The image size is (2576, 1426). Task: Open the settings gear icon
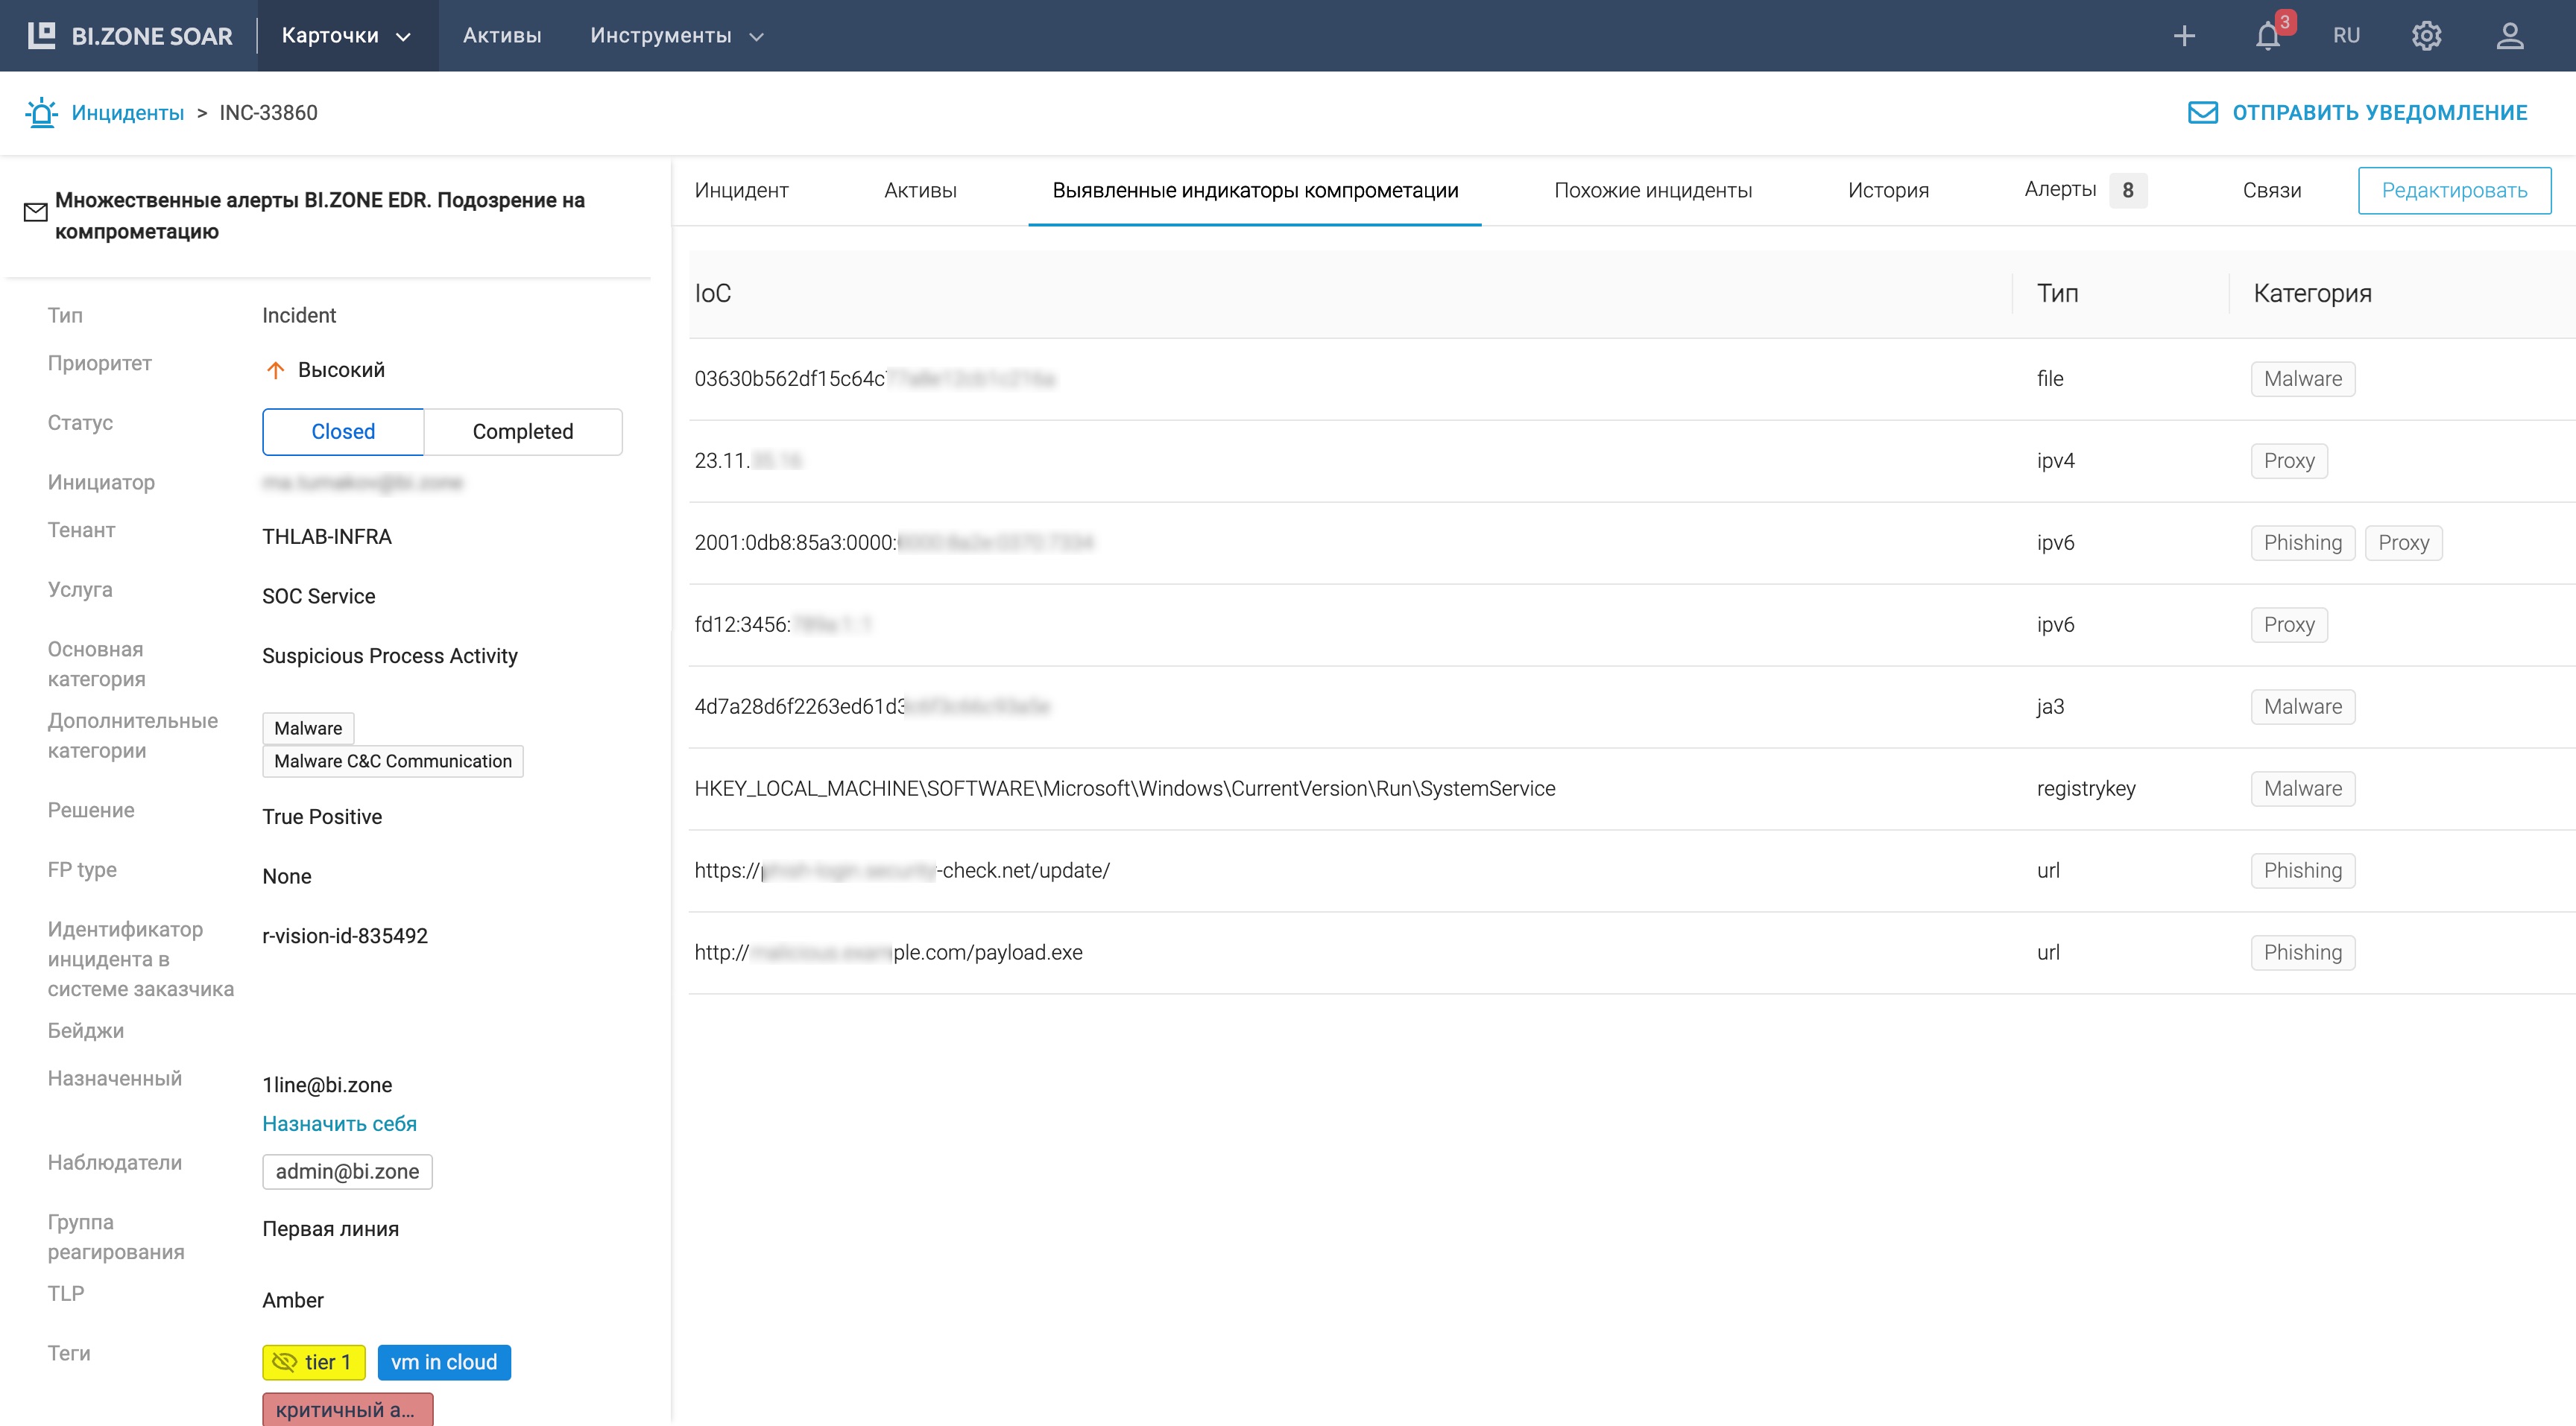(2427, 36)
